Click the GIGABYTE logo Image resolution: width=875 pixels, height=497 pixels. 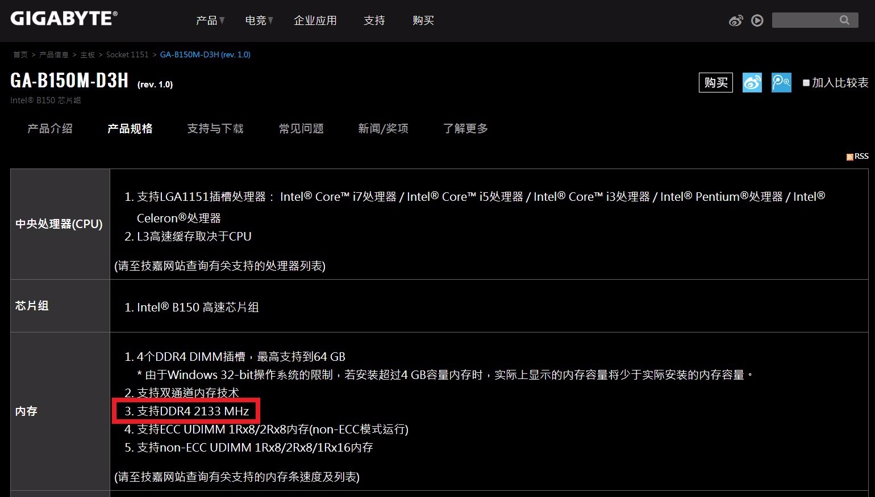click(64, 19)
